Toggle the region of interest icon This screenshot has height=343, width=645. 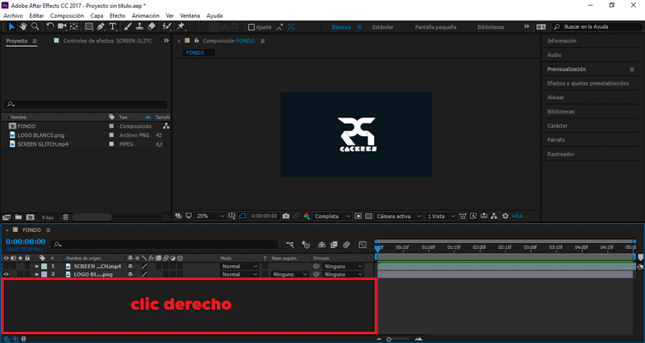tap(358, 216)
